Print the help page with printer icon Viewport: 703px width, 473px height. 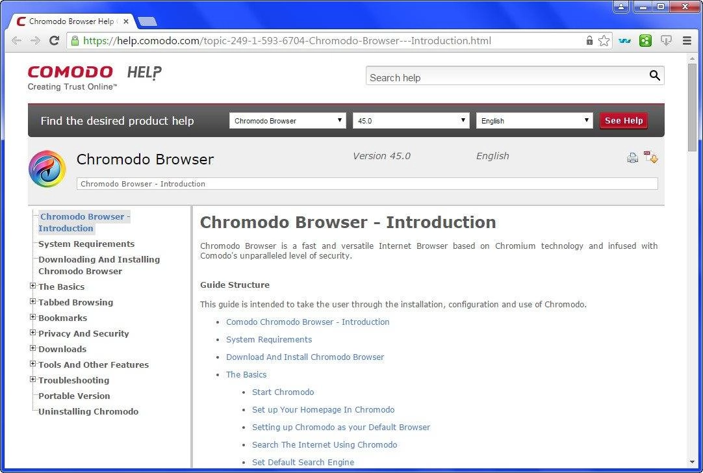tap(633, 158)
